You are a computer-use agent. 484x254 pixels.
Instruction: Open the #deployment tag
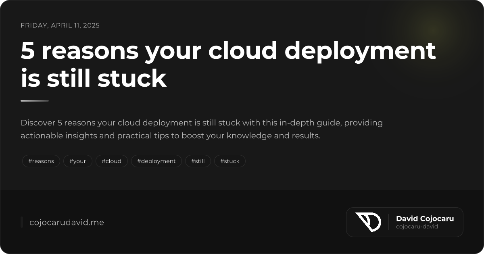tap(156, 161)
